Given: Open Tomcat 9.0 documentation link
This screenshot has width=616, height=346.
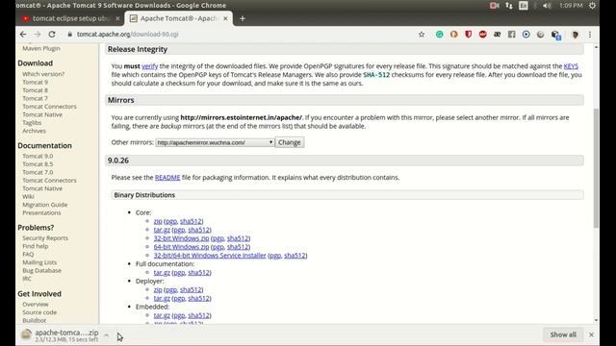Looking at the screenshot, I should [38, 156].
